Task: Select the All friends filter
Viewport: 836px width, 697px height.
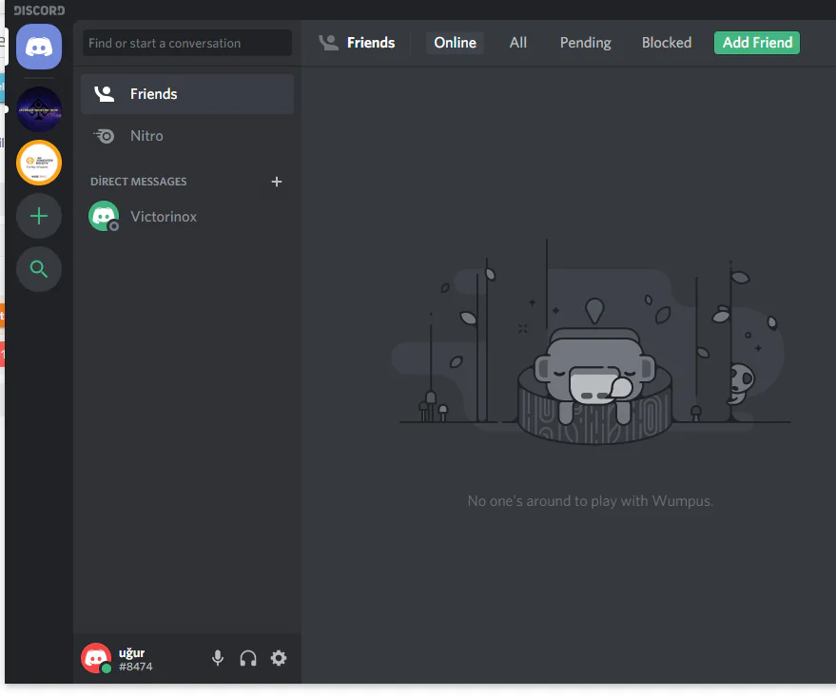Action: (517, 42)
